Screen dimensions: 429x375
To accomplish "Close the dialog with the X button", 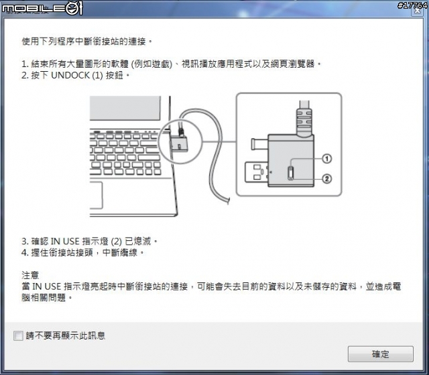I will click(418, 11).
